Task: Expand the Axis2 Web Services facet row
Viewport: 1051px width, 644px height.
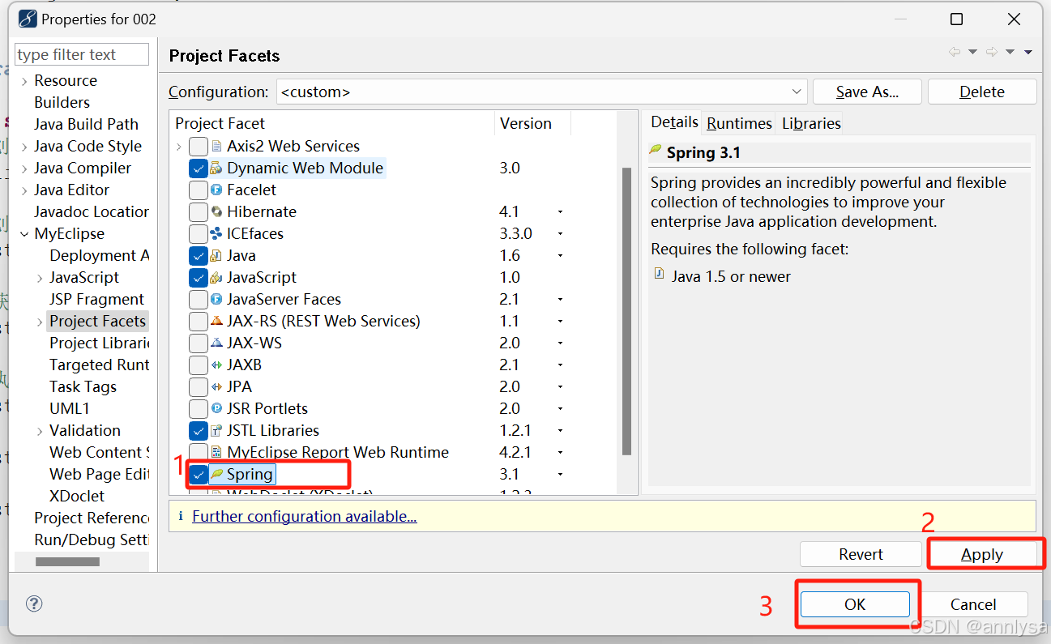Action: click(179, 147)
